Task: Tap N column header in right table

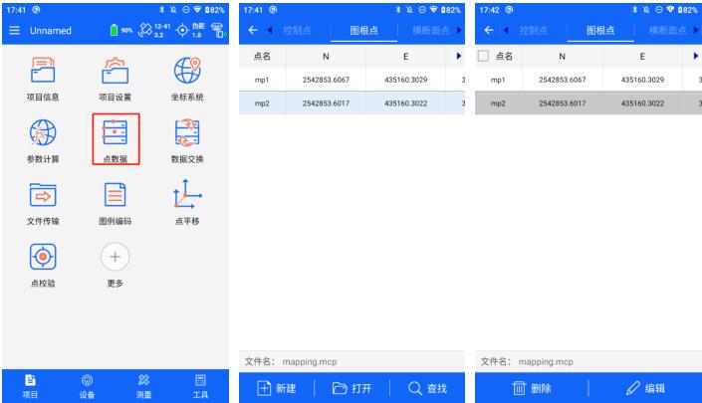Action: [562, 57]
